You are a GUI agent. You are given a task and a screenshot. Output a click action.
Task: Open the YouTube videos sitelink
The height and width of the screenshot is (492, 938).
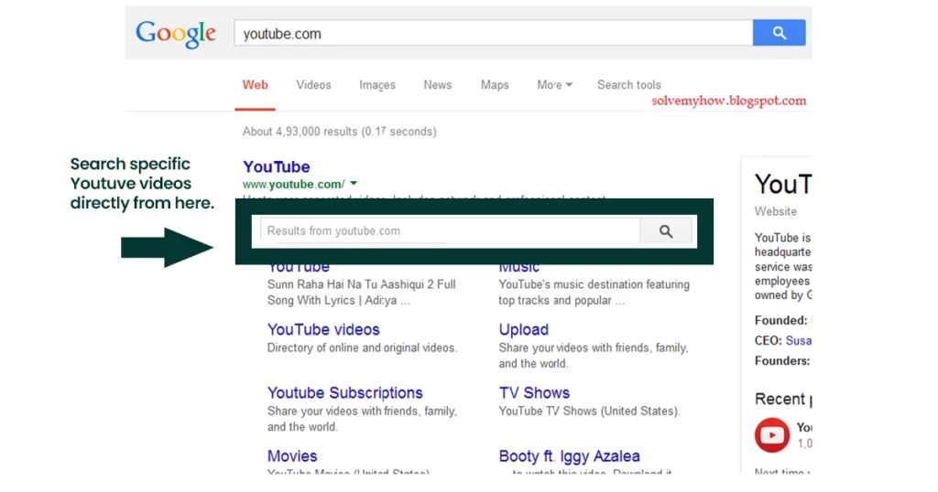323,329
